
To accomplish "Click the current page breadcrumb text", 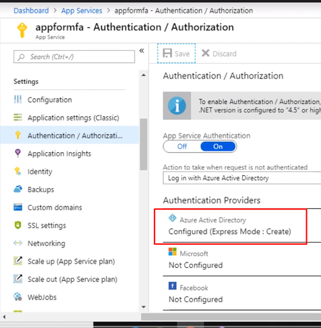I will 184,11.
